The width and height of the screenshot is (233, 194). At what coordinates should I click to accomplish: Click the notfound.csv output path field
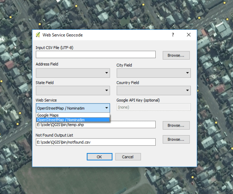(x=96, y=142)
